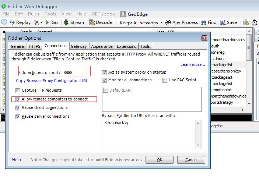Switch to the Gateway tab

79,46
